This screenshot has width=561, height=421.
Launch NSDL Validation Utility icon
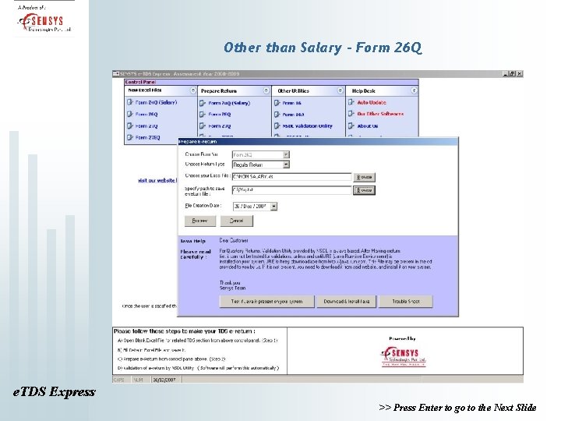pyautogui.click(x=277, y=126)
